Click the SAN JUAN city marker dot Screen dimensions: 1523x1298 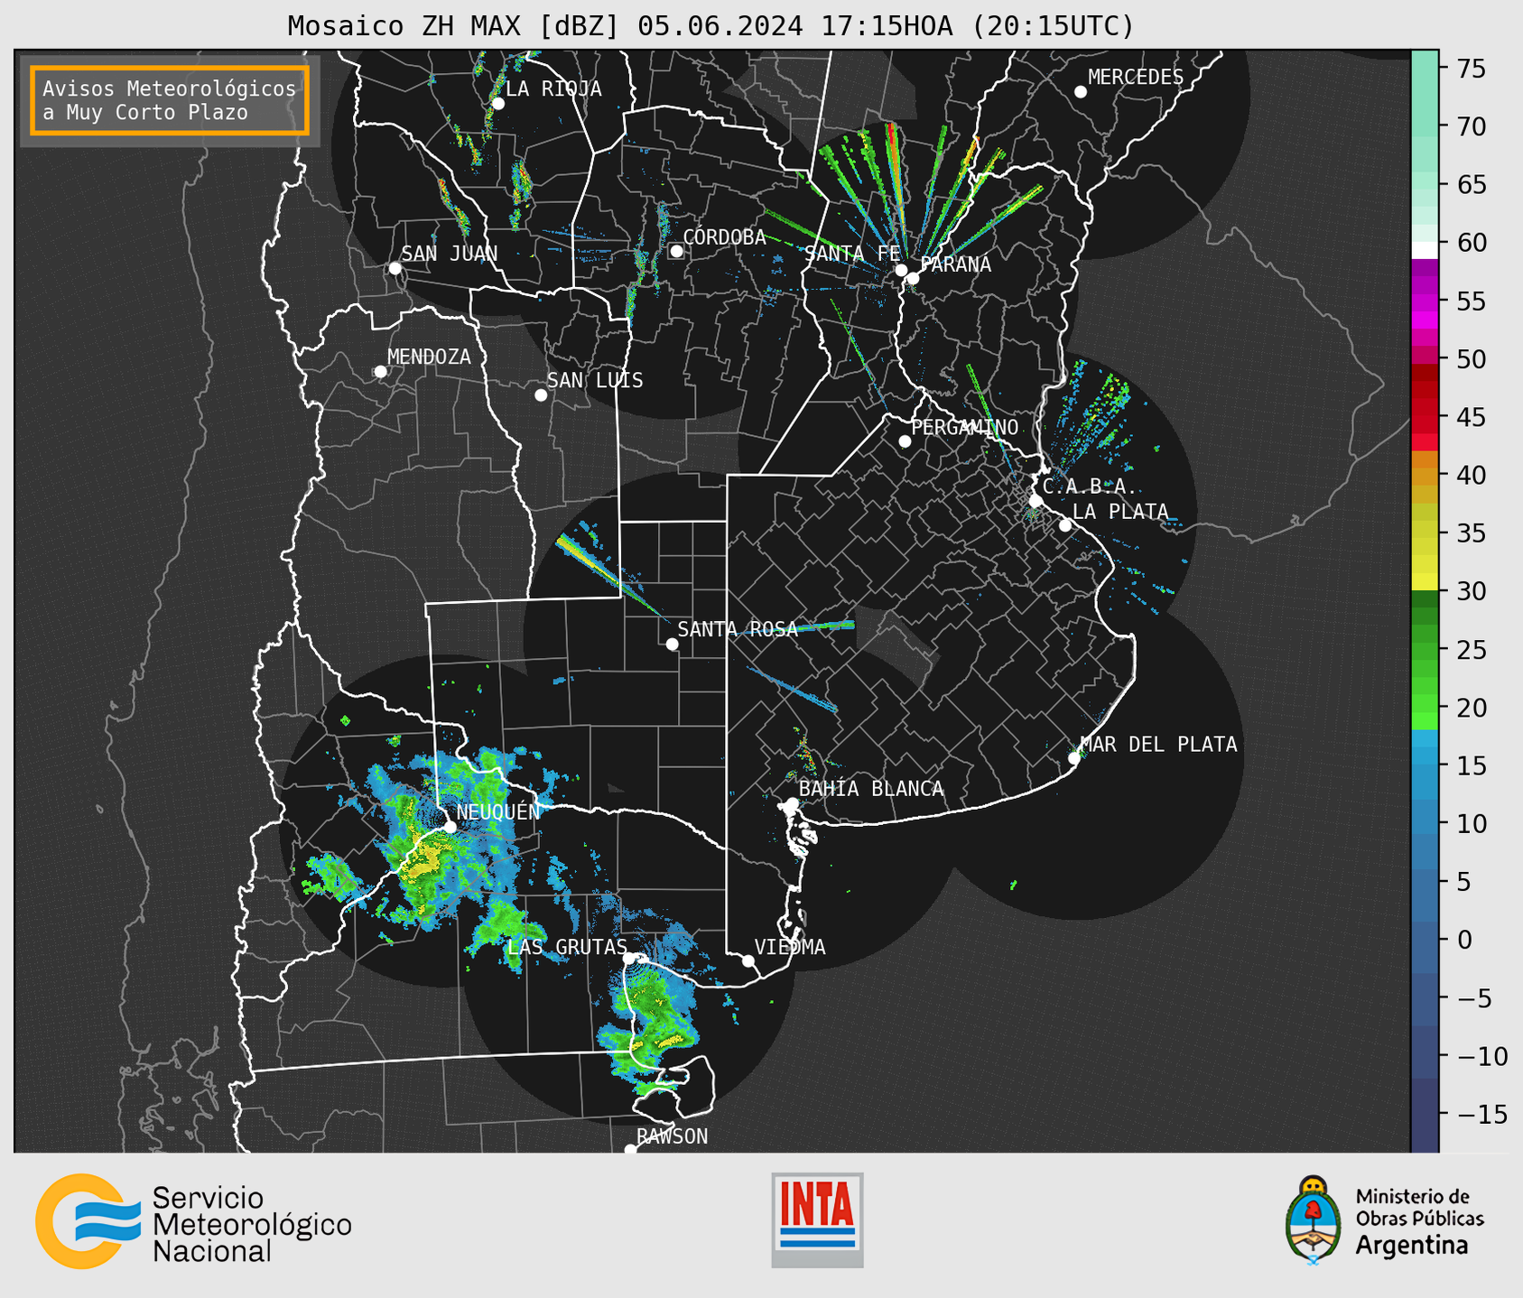(x=395, y=268)
